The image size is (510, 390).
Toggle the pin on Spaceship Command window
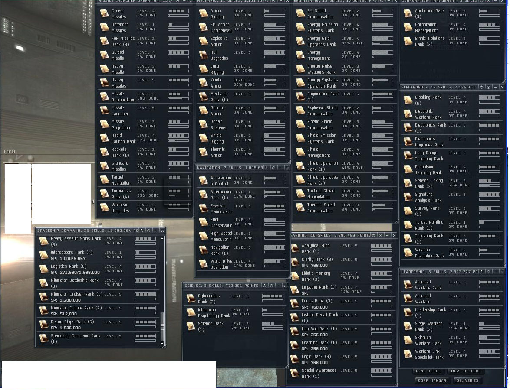(x=148, y=231)
